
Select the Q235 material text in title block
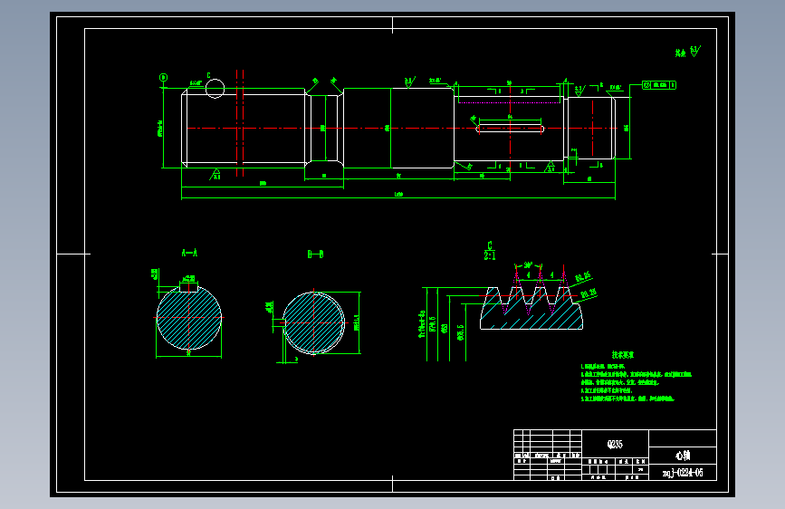(615, 444)
